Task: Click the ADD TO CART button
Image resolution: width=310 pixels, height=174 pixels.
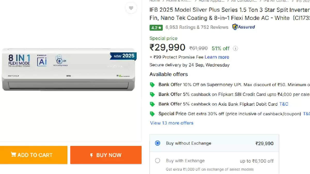Action: point(34,155)
